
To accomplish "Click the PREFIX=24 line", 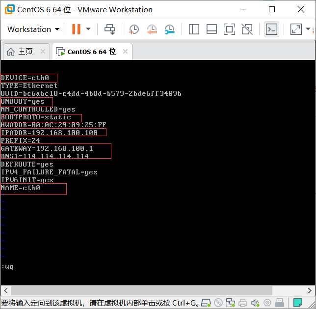I will (x=20, y=140).
